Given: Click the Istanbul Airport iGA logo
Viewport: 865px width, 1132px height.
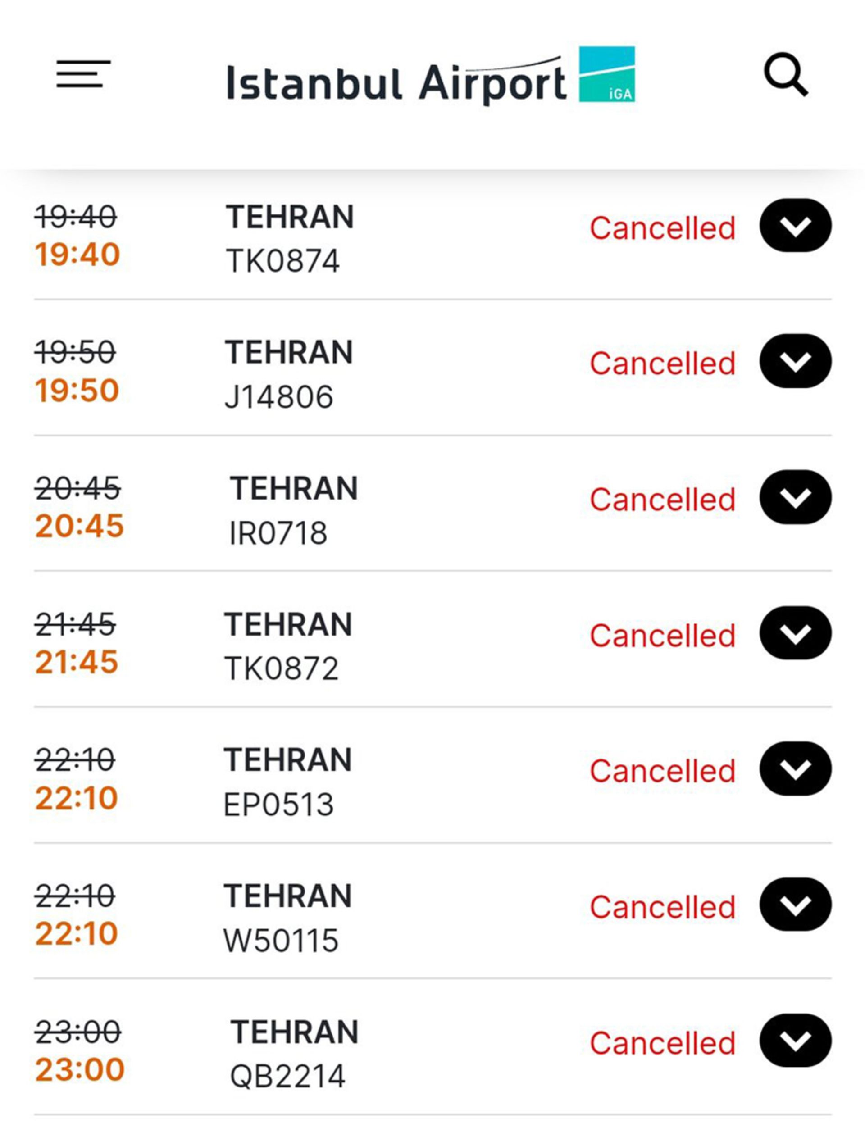Looking at the screenshot, I should [x=430, y=76].
